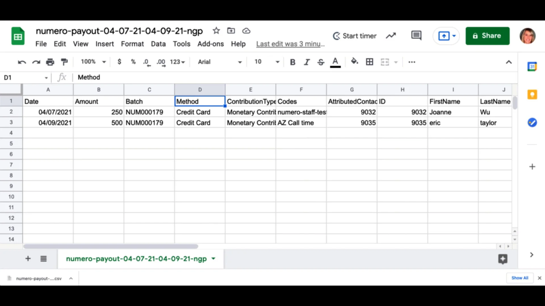Open the zoom 100% dropdown
The image size is (545, 306).
point(93,62)
